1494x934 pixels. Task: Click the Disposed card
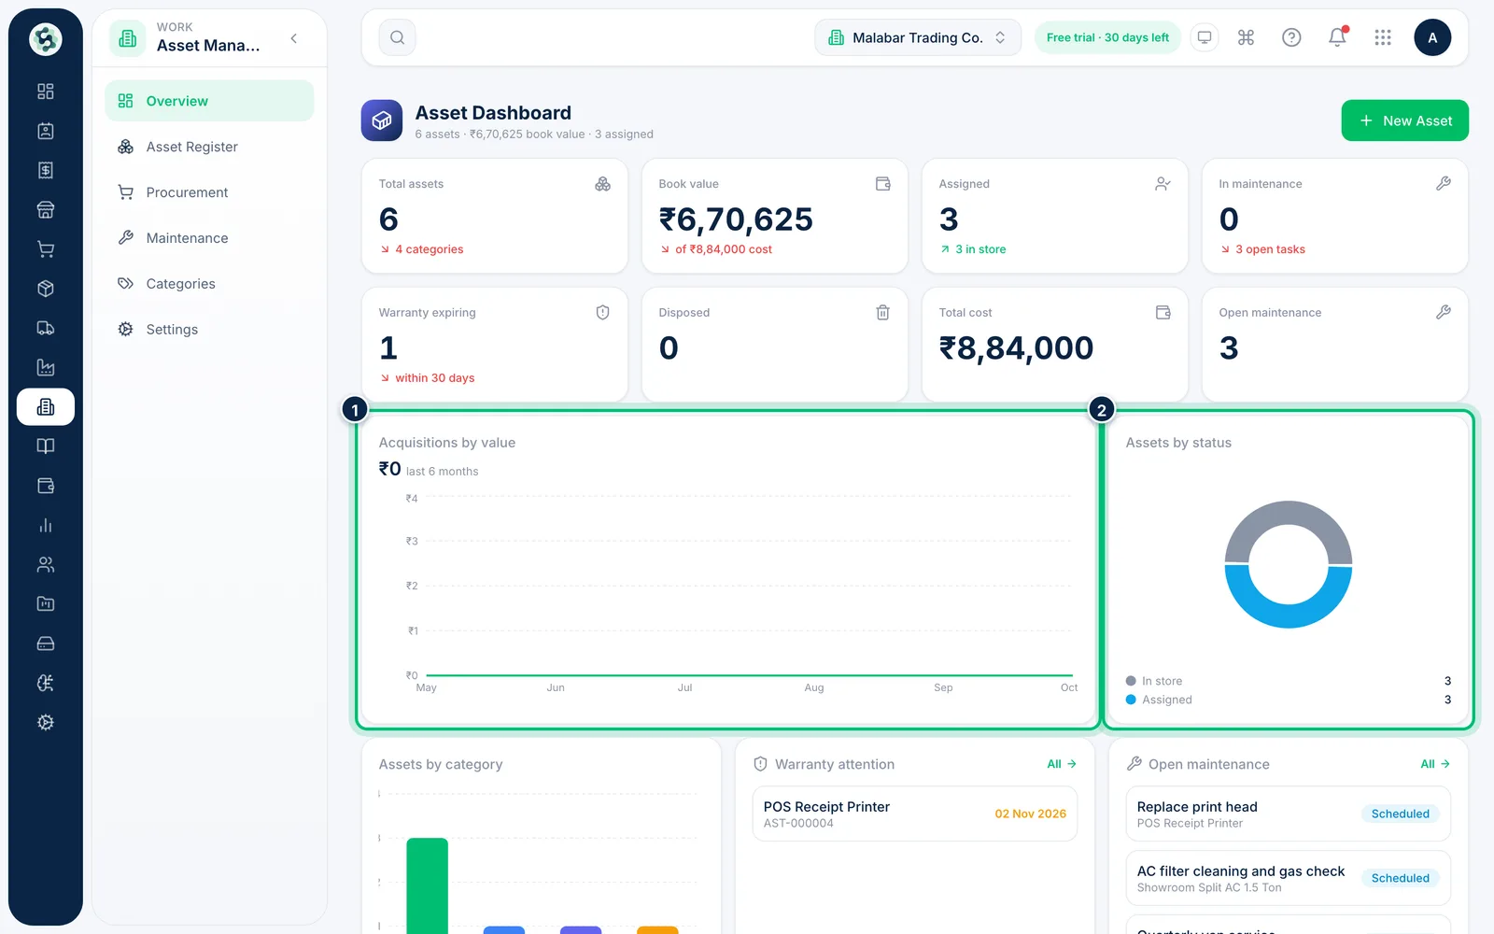click(x=775, y=345)
